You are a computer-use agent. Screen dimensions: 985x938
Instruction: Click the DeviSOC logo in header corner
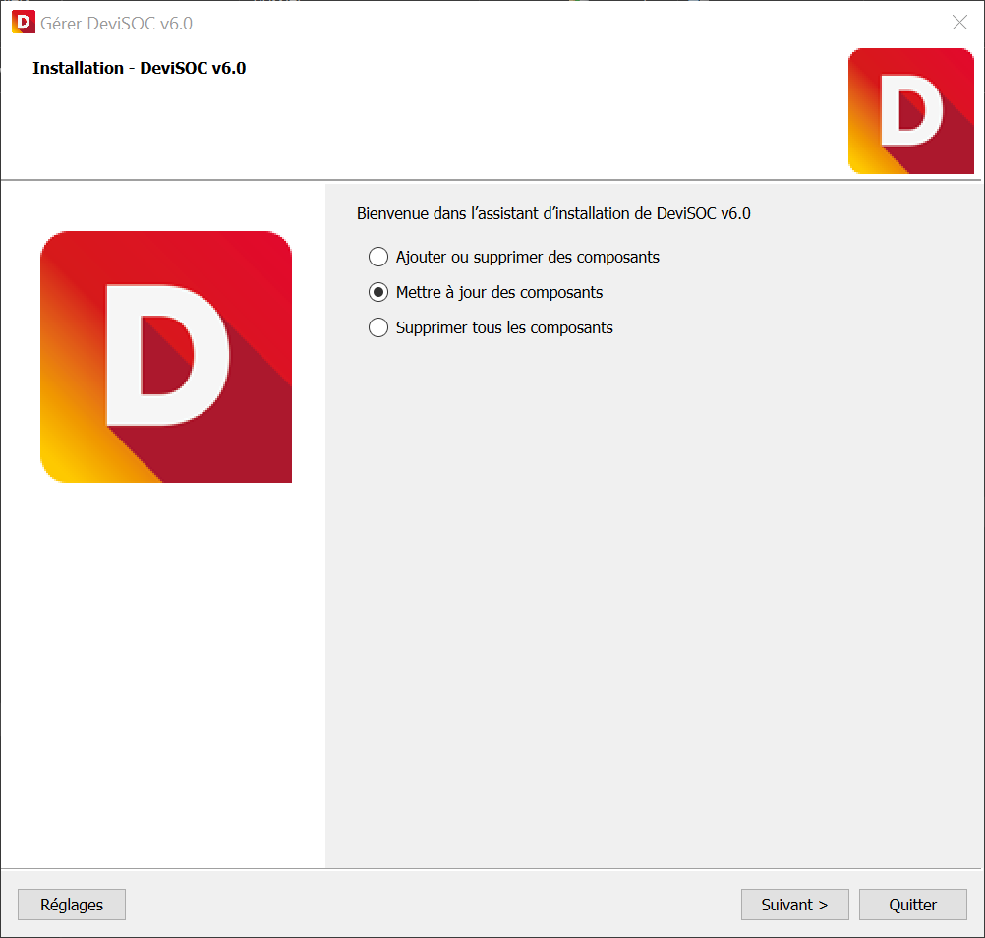[911, 111]
